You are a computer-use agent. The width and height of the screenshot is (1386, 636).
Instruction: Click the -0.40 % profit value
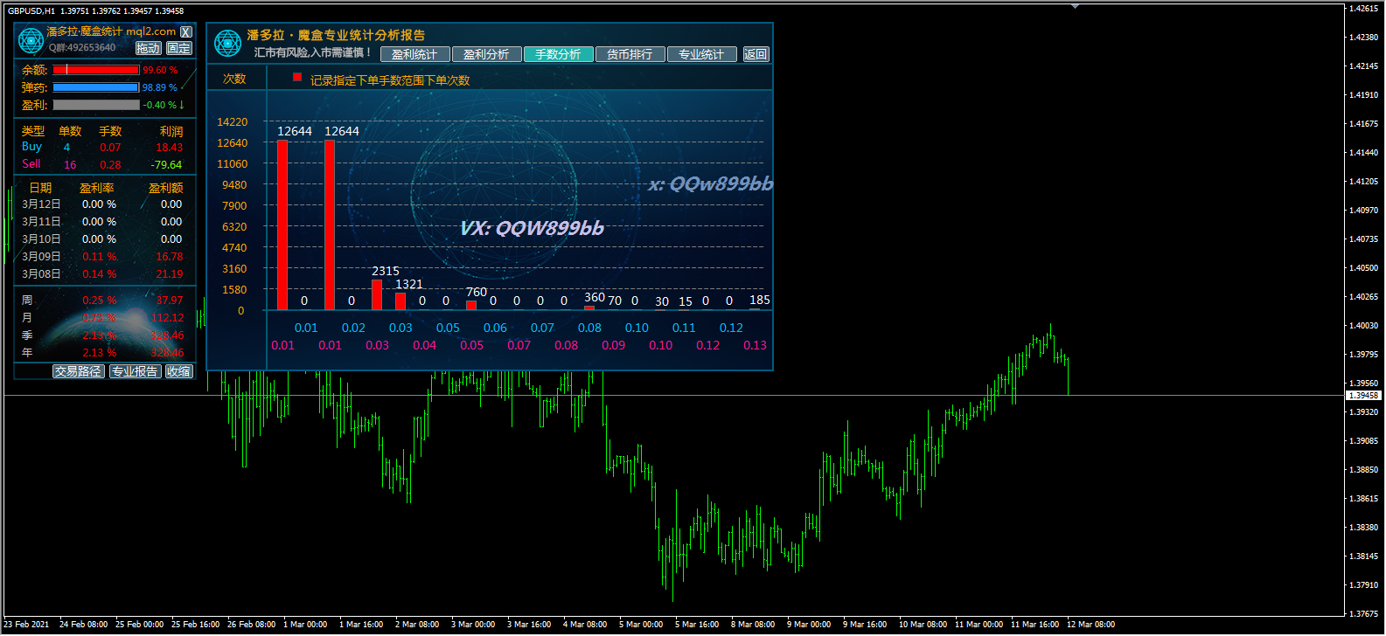coord(160,105)
